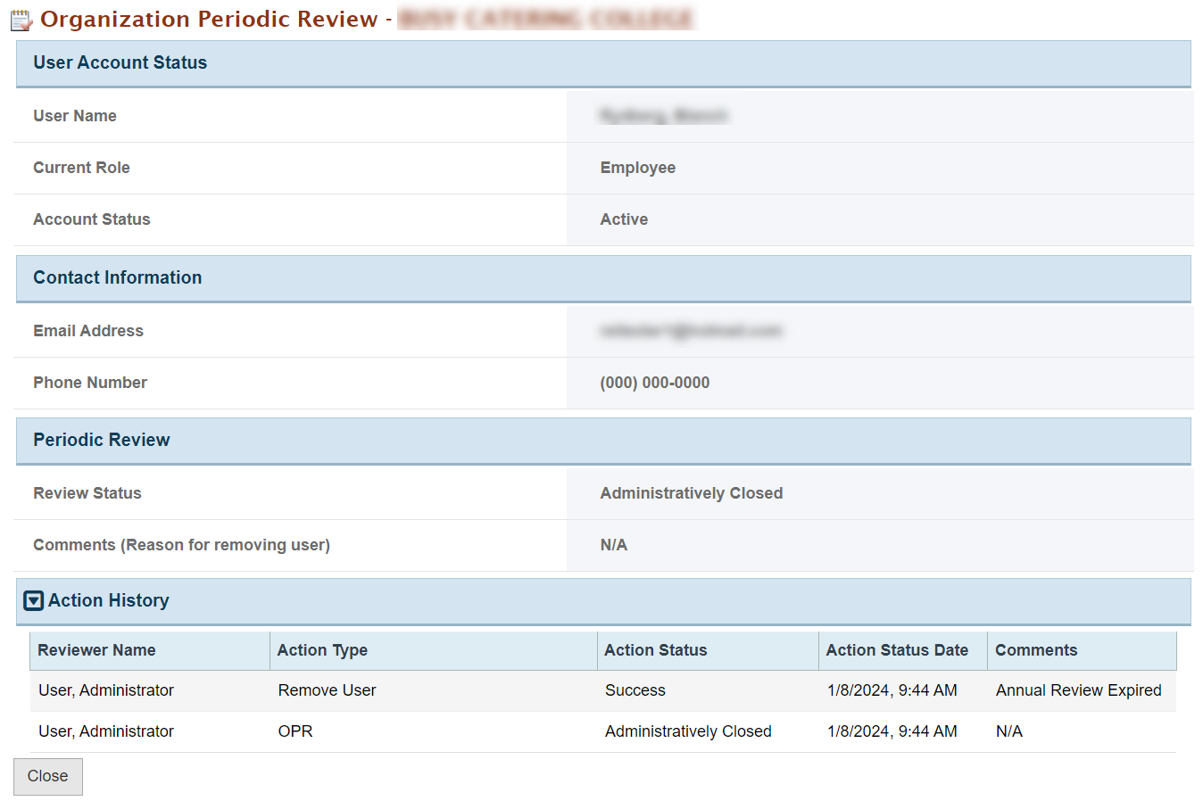Click the Review Status field label
Screen dimensions: 1203x801
(x=87, y=493)
